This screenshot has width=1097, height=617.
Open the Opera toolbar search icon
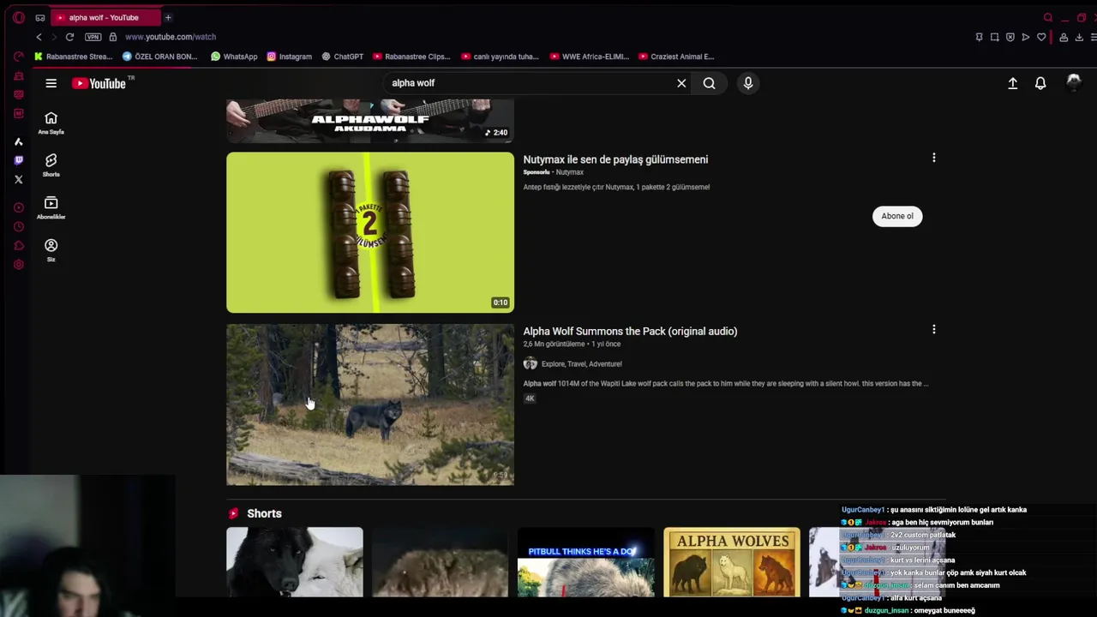1048,17
